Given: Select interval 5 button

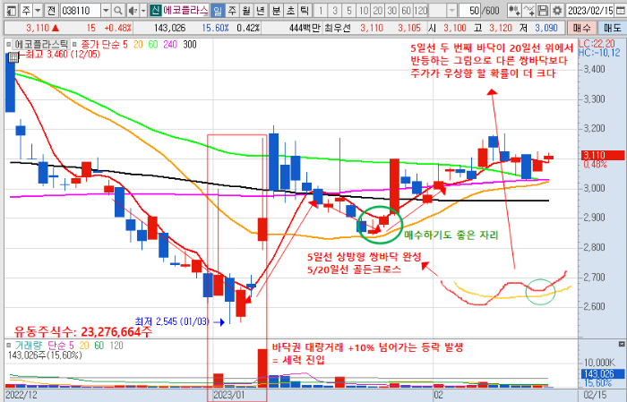Looking at the screenshot, I should click(x=348, y=11).
